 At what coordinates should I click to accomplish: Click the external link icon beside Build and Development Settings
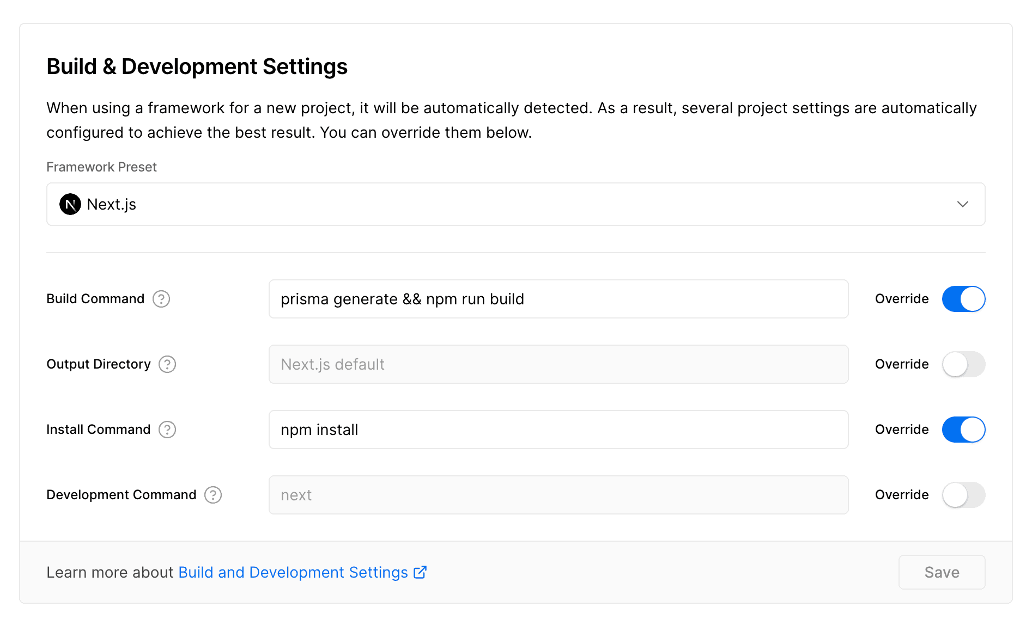[x=419, y=572]
